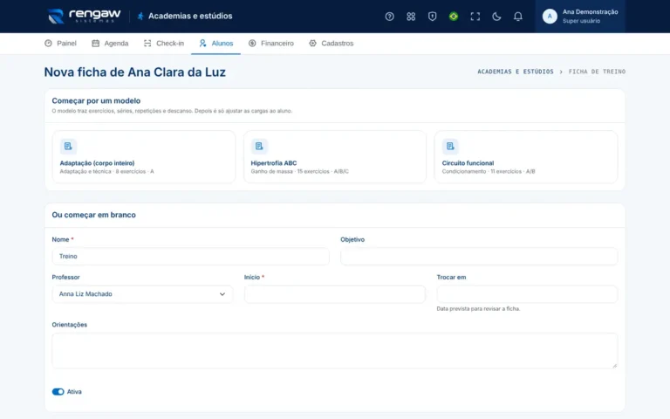Viewport: 670px width, 419px height.
Task: Switch to dark mode moon icon
Action: point(496,17)
